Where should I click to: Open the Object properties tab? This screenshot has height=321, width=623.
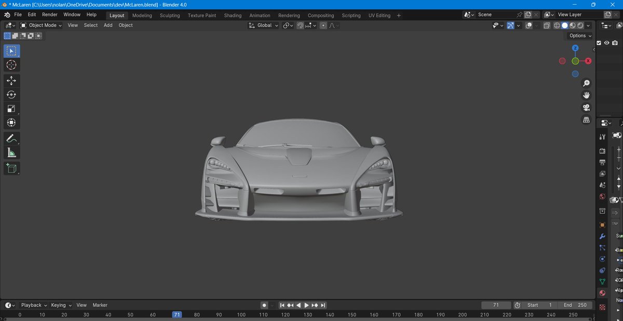tap(602, 225)
